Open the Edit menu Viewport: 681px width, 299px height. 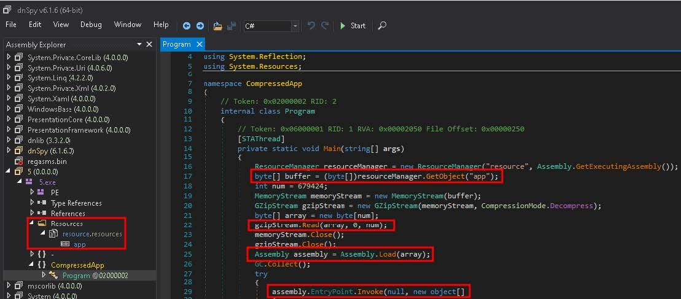coord(35,25)
